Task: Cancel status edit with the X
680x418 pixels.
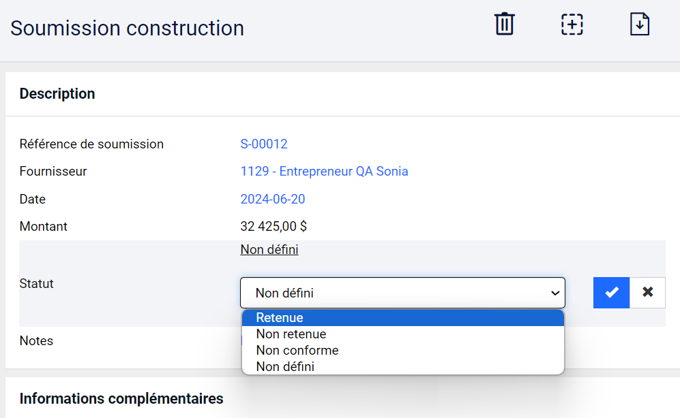Action: point(647,293)
